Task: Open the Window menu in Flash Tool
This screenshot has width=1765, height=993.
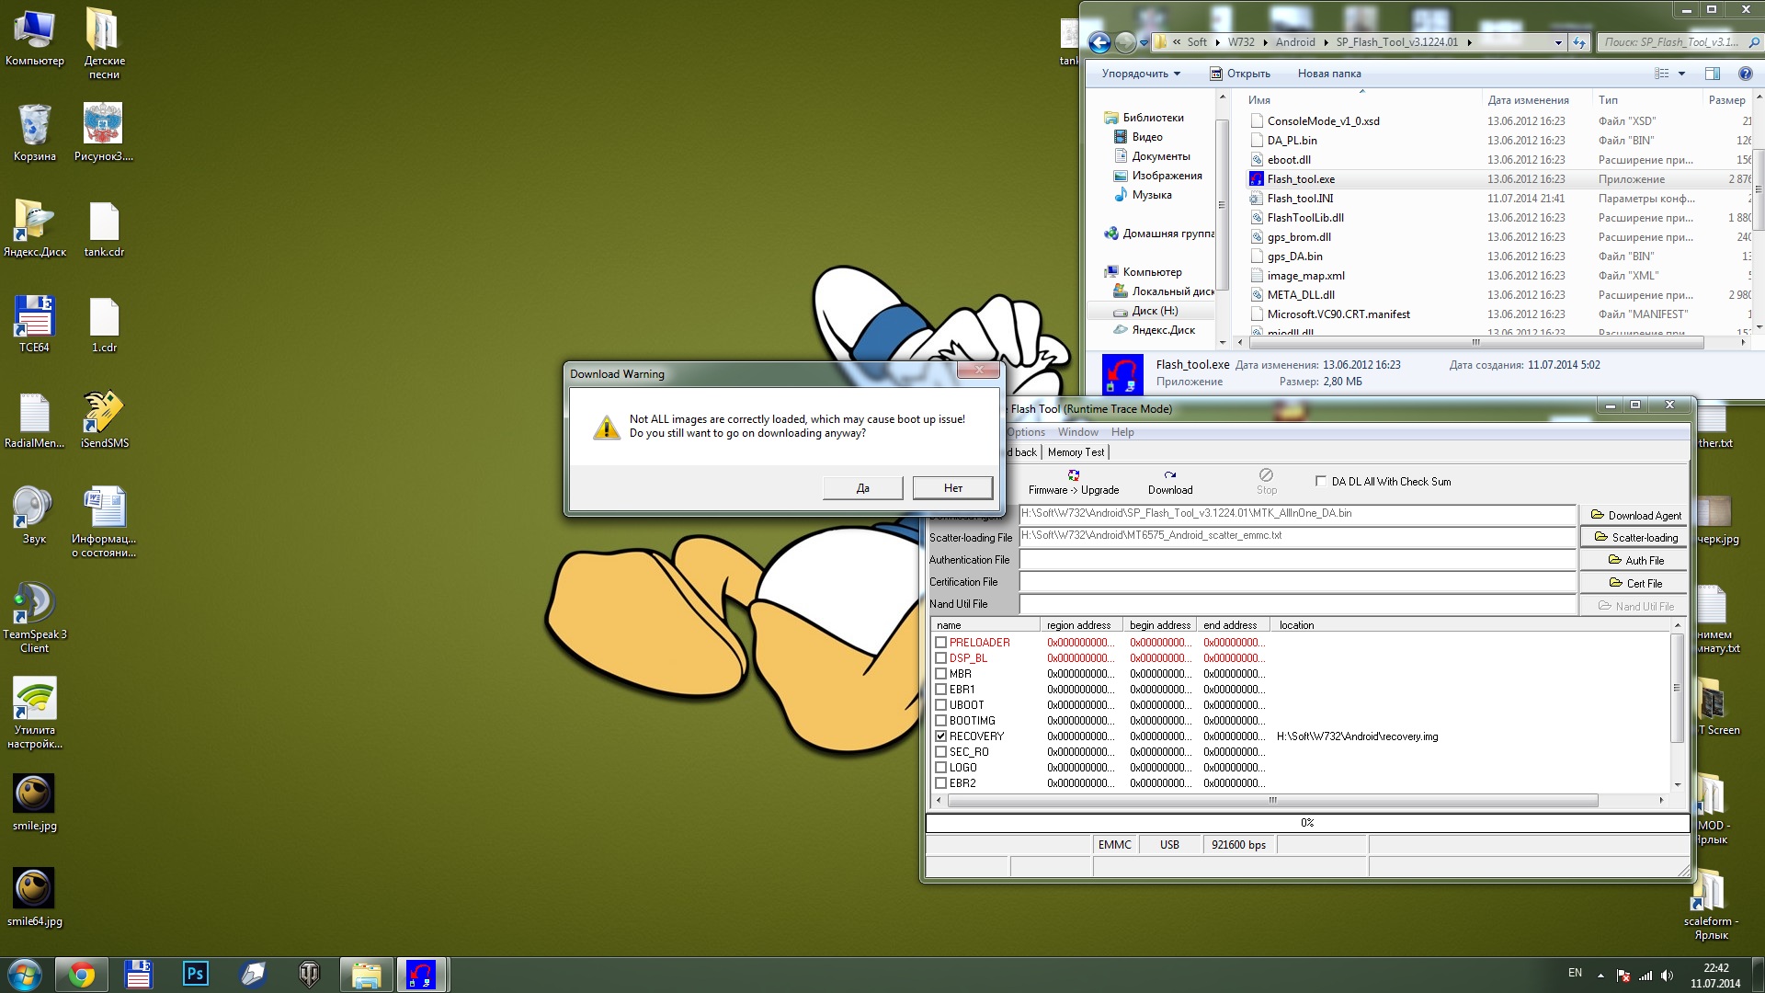Action: (1077, 432)
